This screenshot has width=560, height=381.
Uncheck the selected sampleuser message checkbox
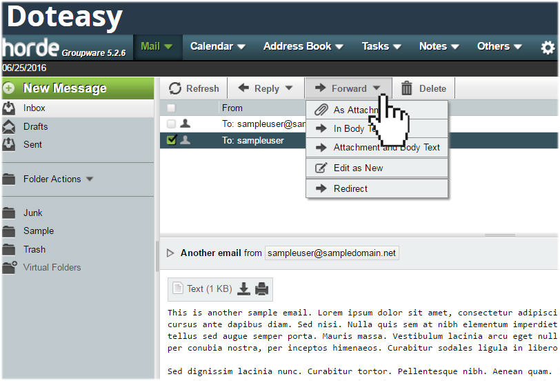coord(172,139)
